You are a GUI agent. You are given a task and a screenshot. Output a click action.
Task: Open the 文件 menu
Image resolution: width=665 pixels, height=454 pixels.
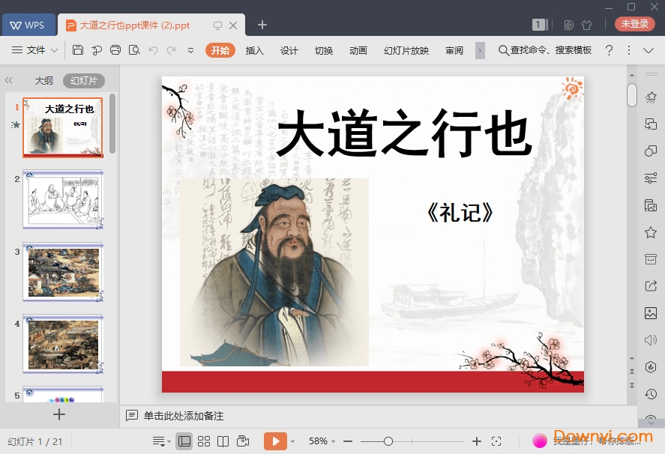point(36,50)
